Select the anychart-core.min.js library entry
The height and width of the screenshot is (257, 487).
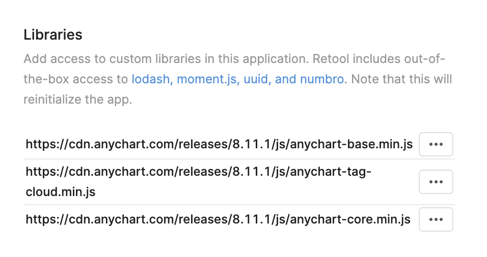coord(218,219)
